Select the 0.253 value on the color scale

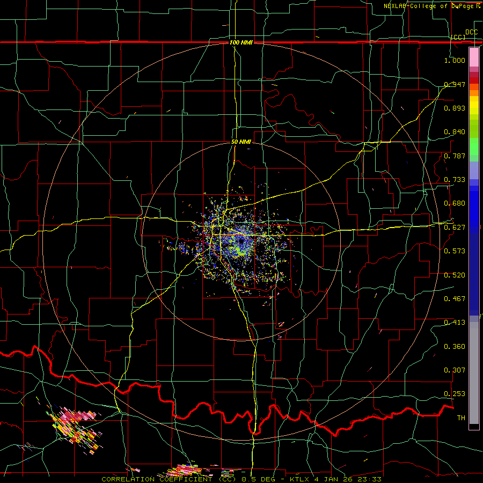tap(455, 394)
